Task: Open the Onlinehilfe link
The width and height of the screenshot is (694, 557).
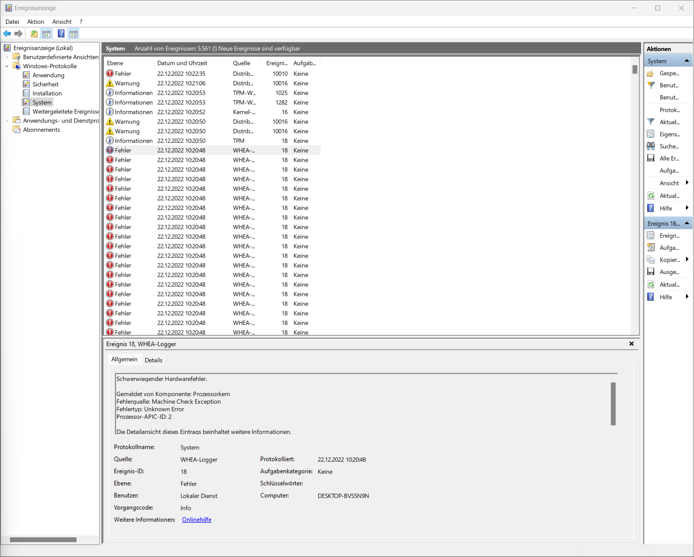Action: pos(196,519)
